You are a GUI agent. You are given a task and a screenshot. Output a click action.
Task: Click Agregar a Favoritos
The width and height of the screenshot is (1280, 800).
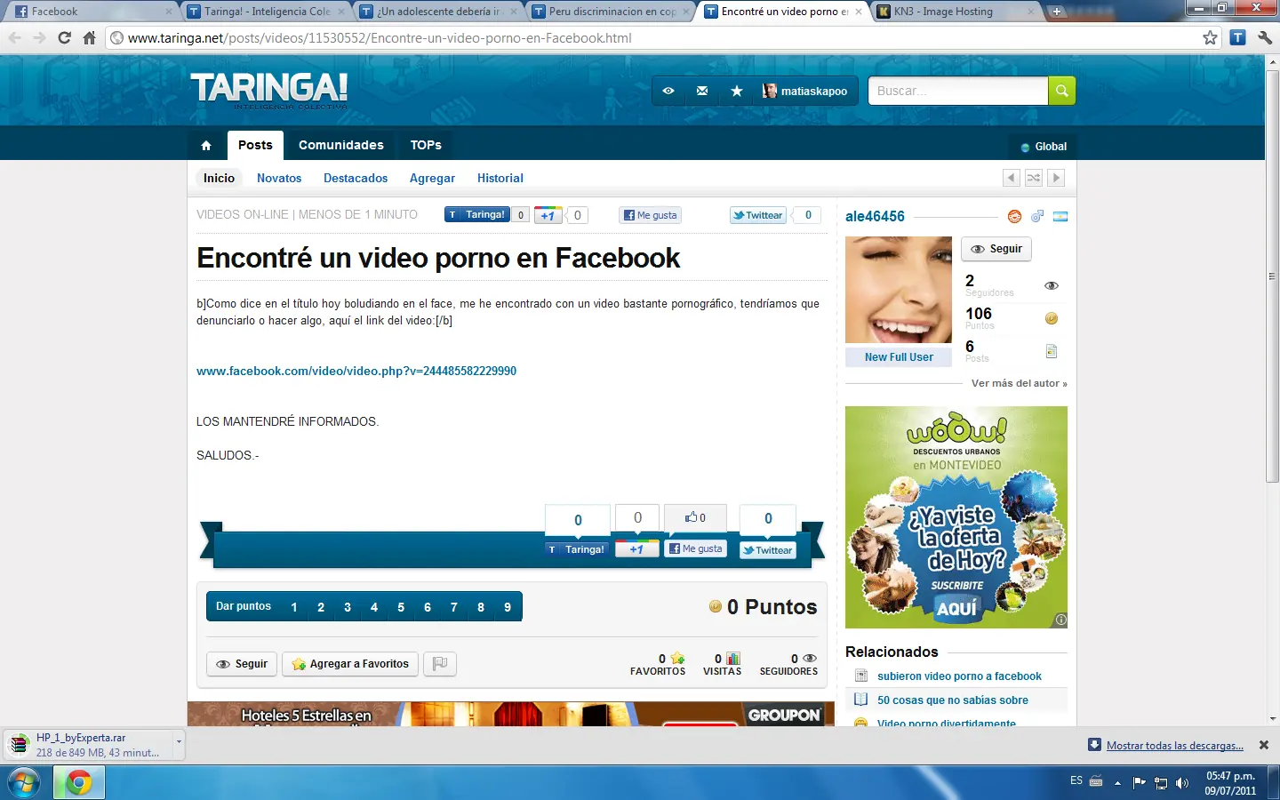(x=349, y=664)
